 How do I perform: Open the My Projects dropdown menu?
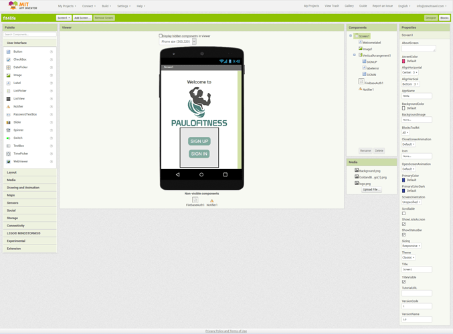click(67, 6)
